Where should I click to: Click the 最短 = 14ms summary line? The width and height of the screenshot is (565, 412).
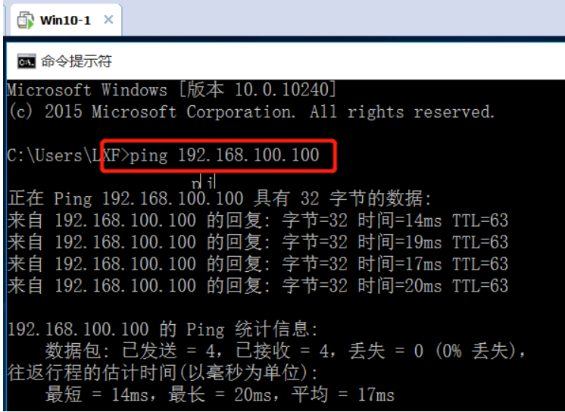pyautogui.click(x=220, y=395)
